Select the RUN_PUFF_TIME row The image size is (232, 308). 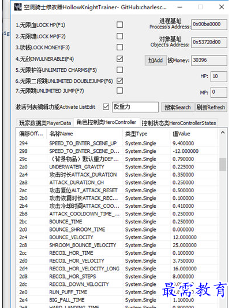coord(117,292)
